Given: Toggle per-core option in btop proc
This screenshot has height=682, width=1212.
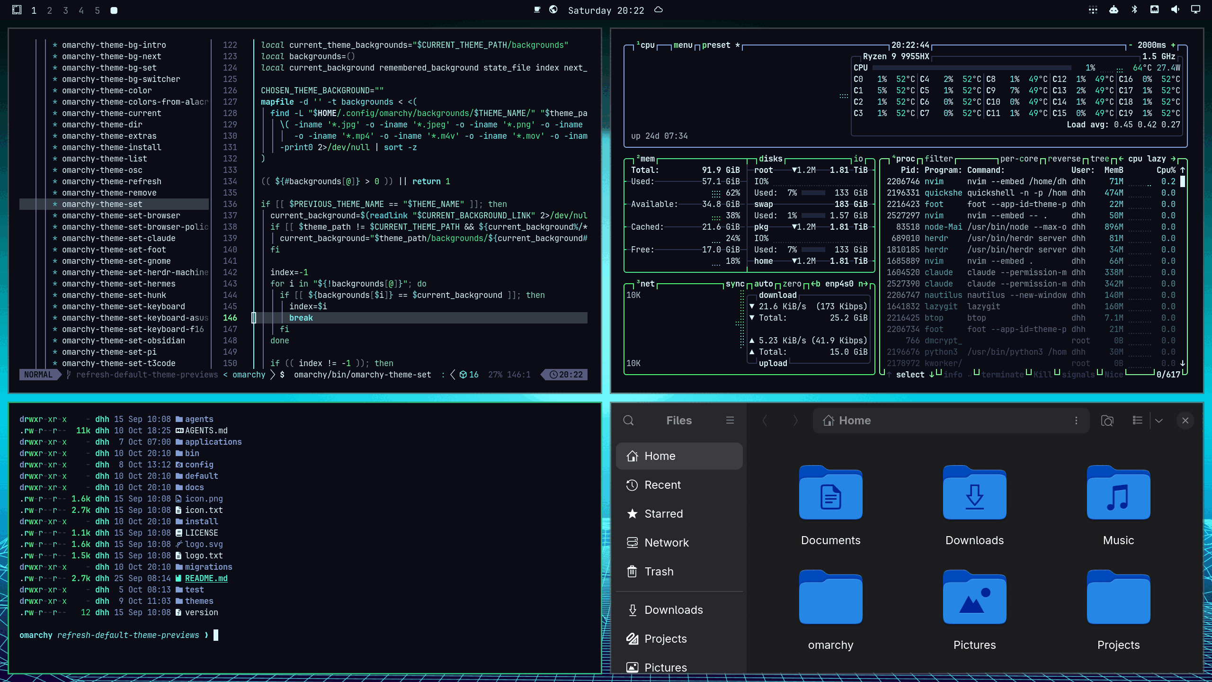Looking at the screenshot, I should [1019, 159].
